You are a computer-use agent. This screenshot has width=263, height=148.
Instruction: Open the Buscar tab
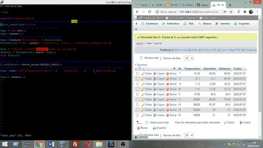[x=205, y=24]
